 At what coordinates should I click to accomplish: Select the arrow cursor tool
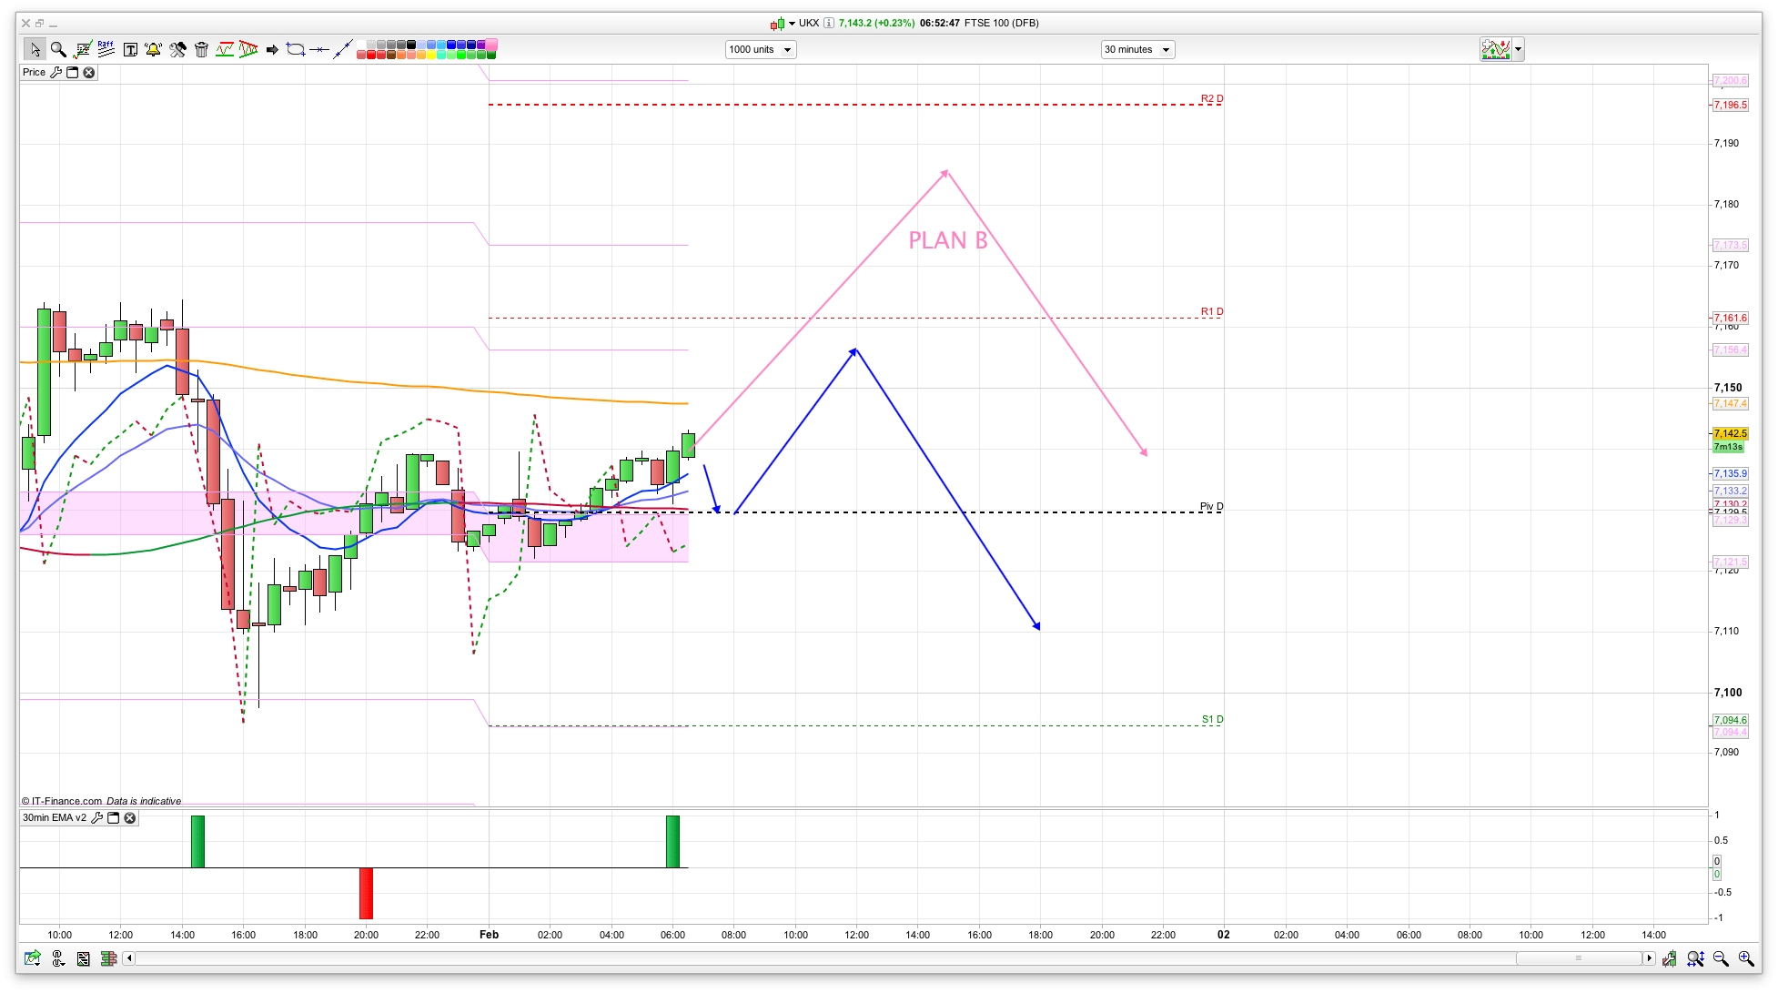coord(35,49)
